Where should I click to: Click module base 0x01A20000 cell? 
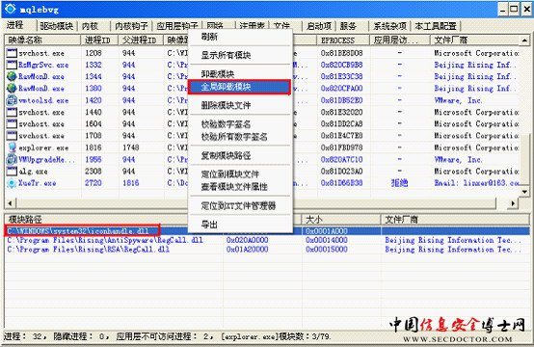coord(248,250)
